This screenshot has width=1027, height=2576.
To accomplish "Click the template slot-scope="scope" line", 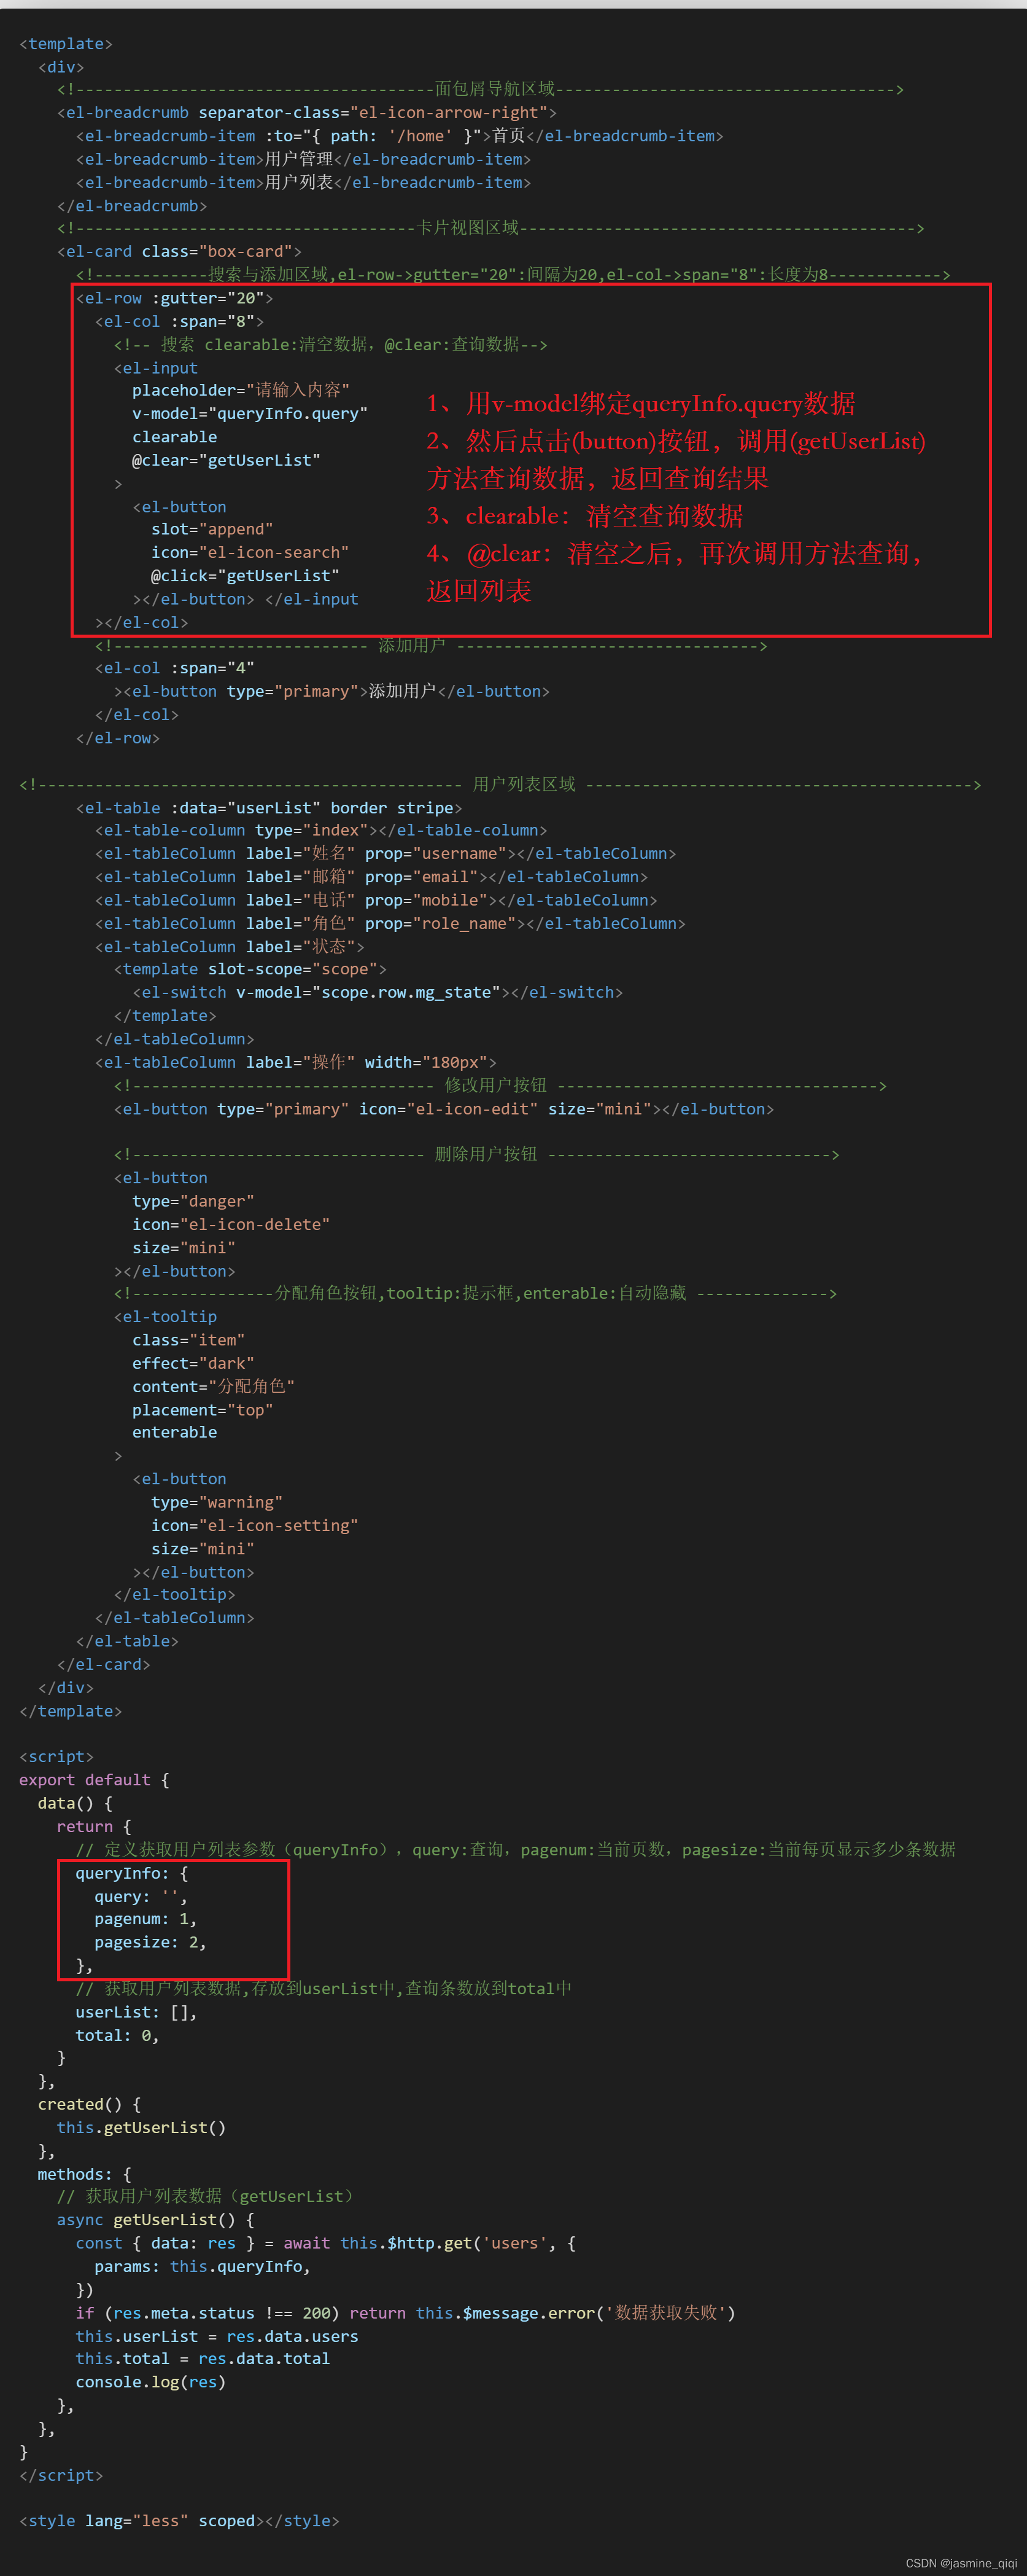I will [x=250, y=970].
